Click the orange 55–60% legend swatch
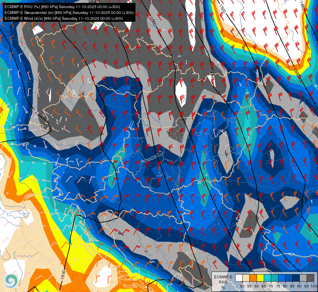This screenshot has height=292, width=318. point(253,278)
